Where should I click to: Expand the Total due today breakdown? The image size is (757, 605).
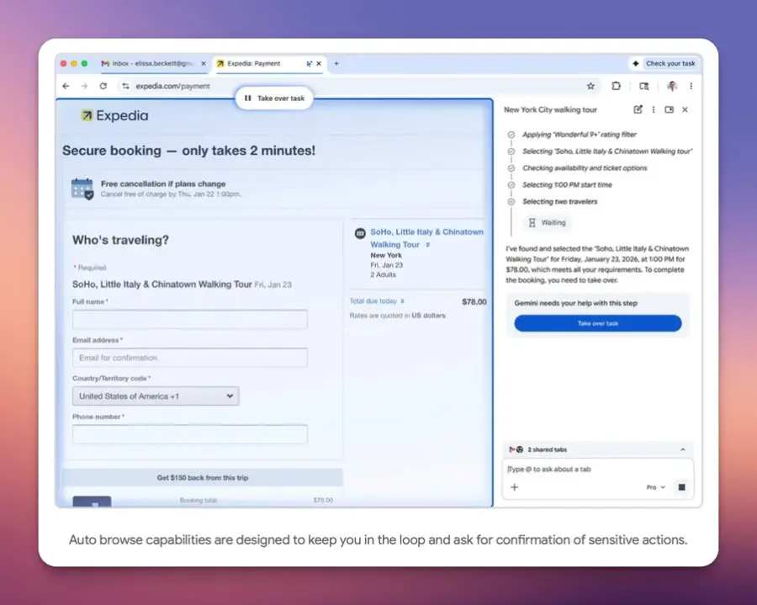click(x=377, y=300)
